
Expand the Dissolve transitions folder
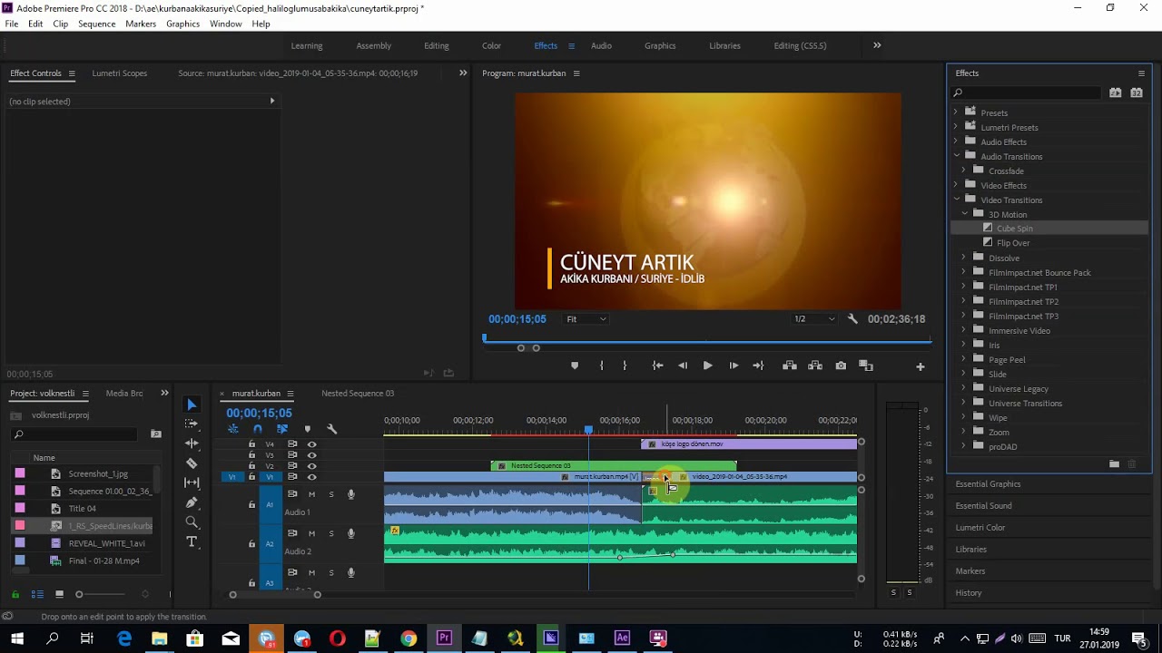(963, 258)
